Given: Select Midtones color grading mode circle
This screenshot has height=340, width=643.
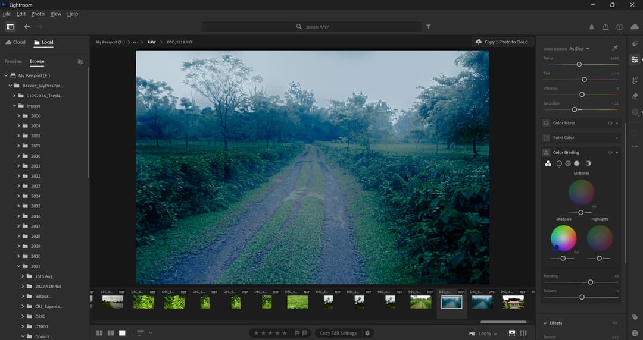Looking at the screenshot, I should [568, 163].
